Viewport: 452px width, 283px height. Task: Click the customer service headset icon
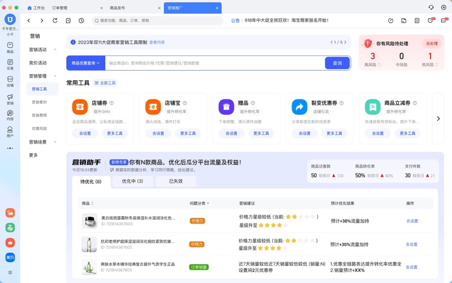[431, 8]
